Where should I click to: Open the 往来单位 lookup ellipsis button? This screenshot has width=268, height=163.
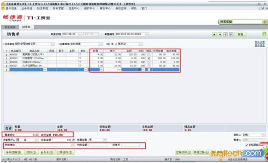point(53,44)
